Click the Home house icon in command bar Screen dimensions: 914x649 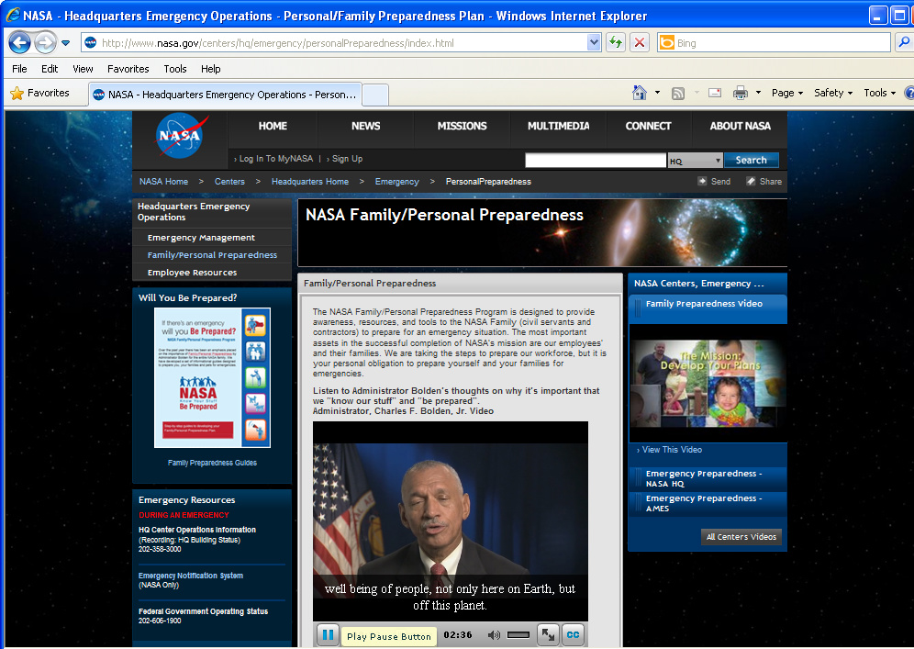tap(640, 93)
